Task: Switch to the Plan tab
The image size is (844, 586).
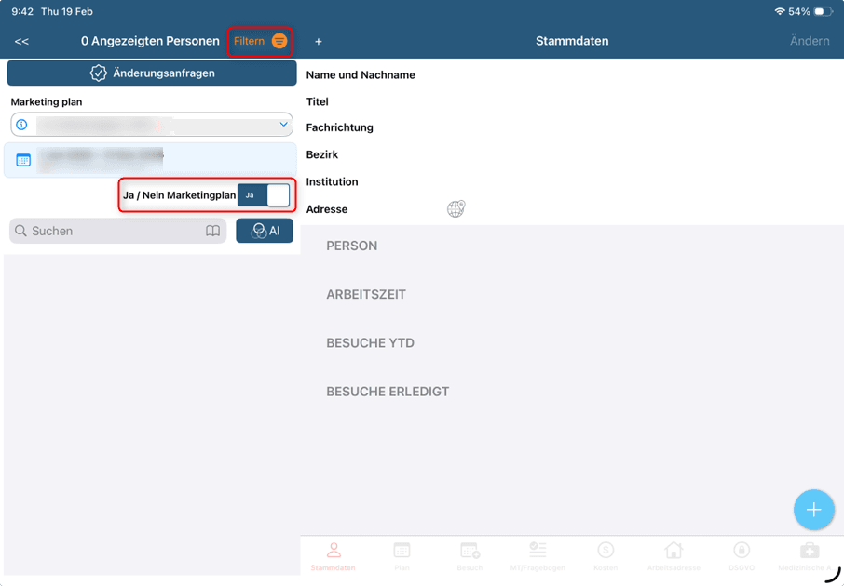Action: point(402,554)
